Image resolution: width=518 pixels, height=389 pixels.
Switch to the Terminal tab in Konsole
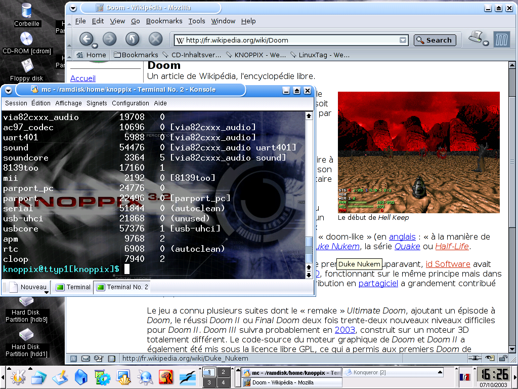coord(73,287)
